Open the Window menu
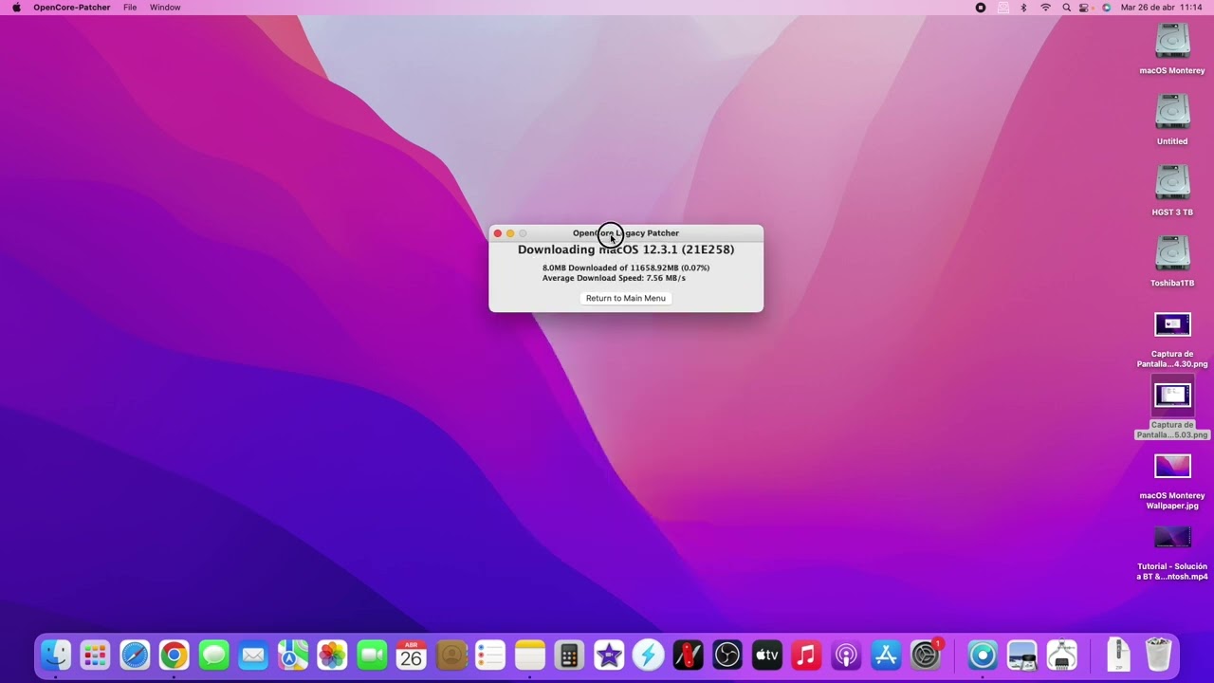The image size is (1214, 683). pos(165,8)
